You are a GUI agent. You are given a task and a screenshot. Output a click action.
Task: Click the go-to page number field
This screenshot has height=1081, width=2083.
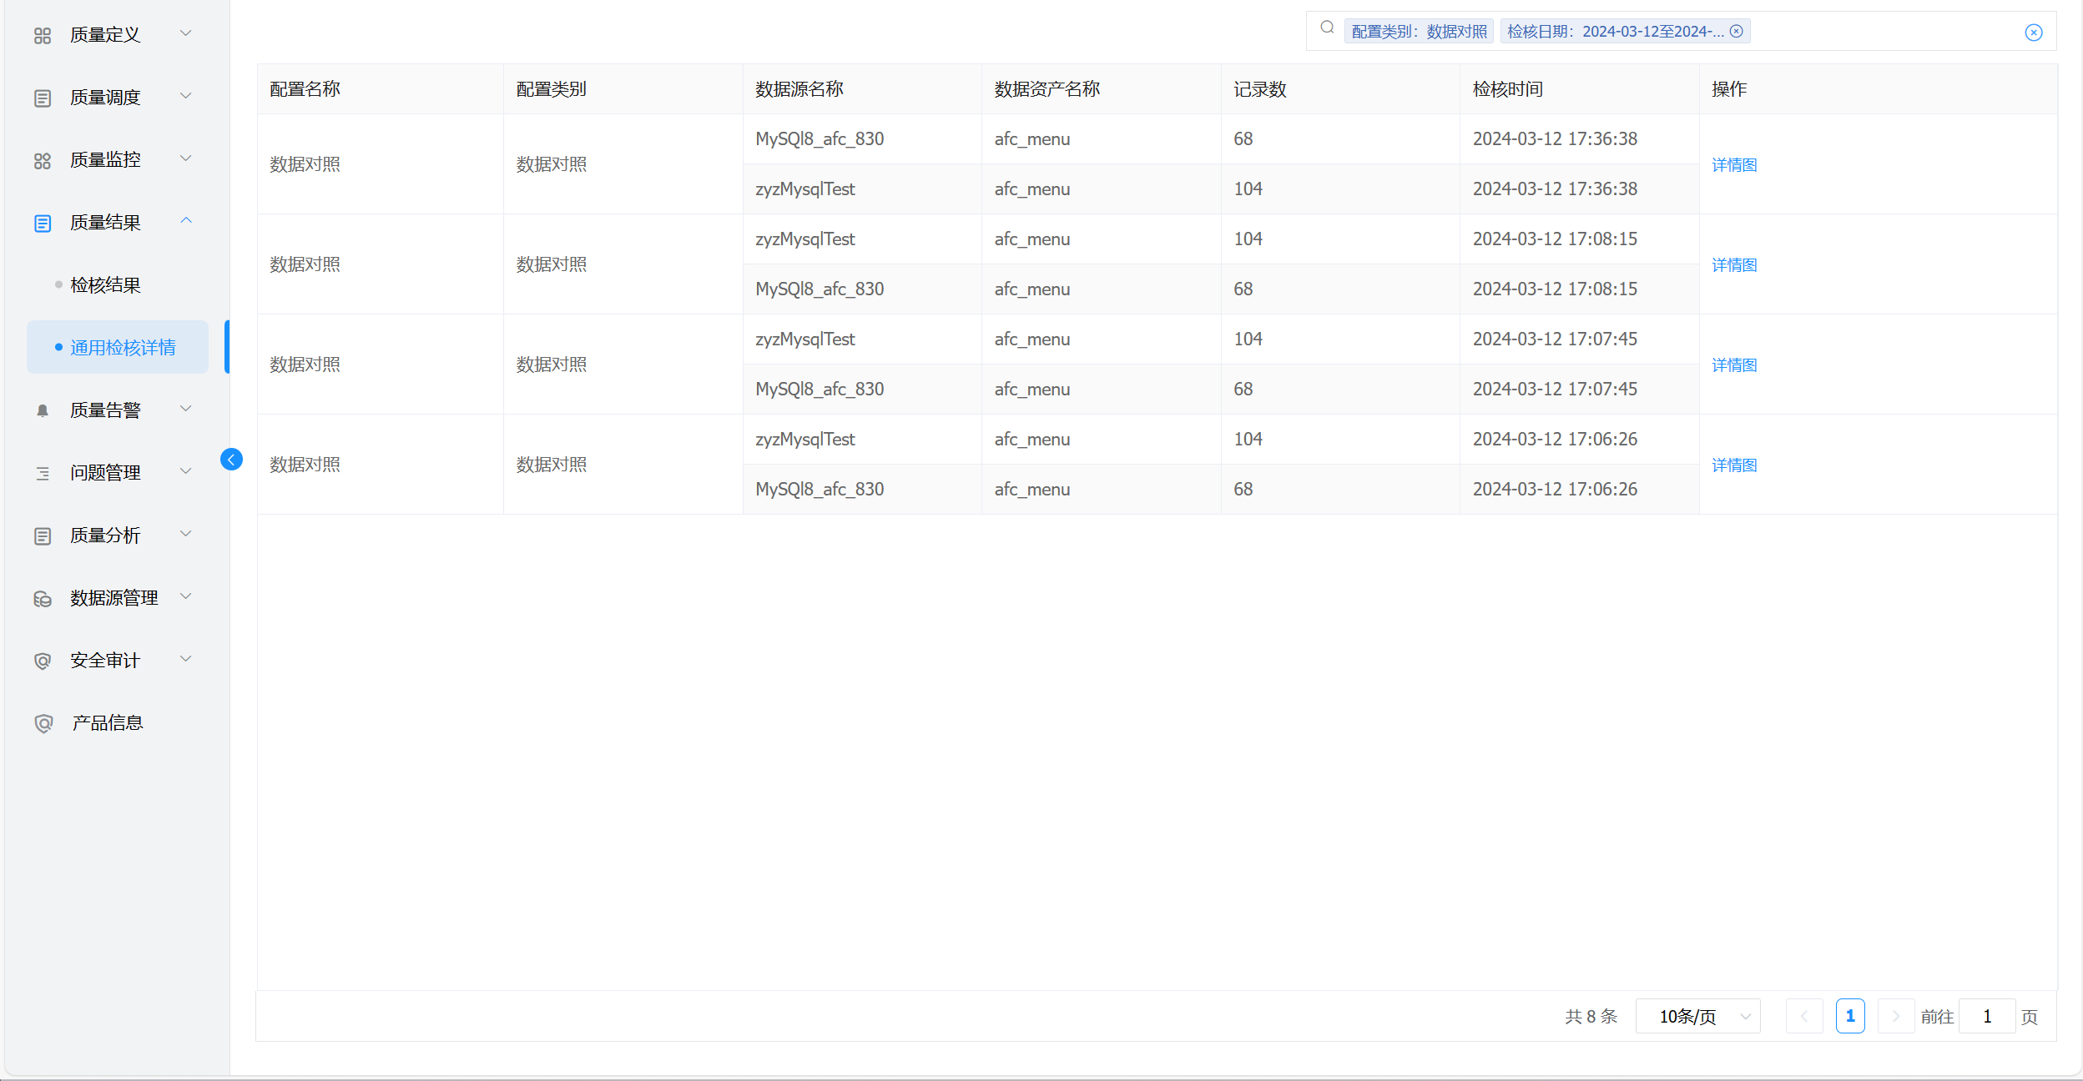tap(1986, 1016)
